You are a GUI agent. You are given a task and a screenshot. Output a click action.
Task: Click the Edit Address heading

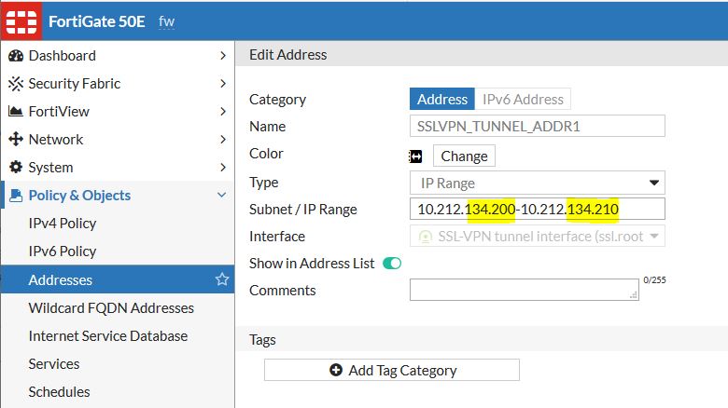[x=287, y=55]
